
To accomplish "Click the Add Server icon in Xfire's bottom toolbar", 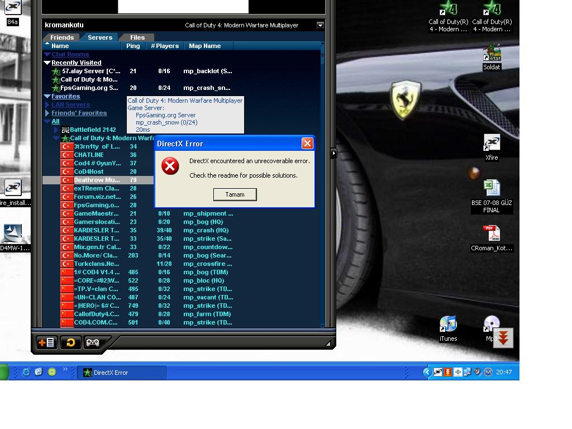I will (46, 342).
